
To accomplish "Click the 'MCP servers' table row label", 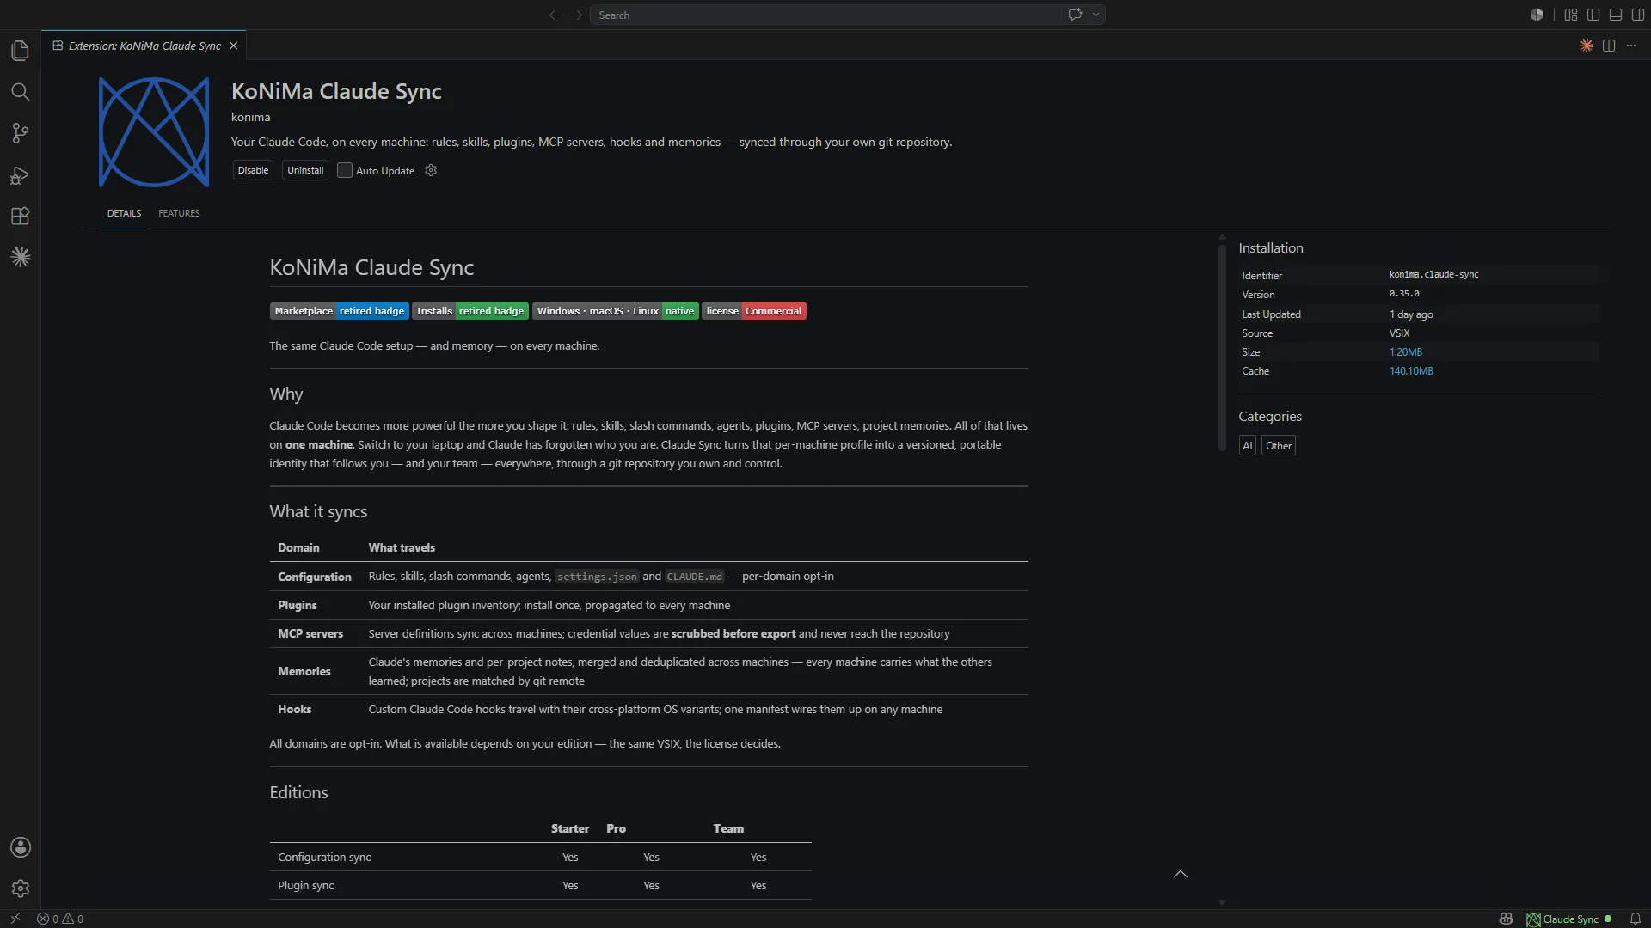I will [310, 633].
